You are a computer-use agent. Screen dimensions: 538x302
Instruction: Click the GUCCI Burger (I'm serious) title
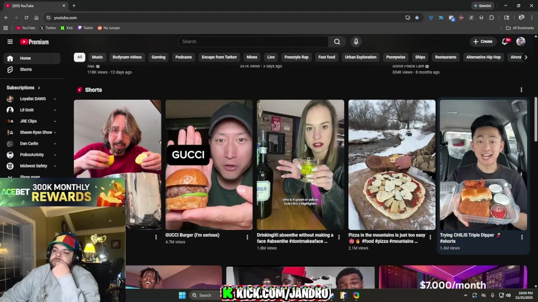click(193, 235)
